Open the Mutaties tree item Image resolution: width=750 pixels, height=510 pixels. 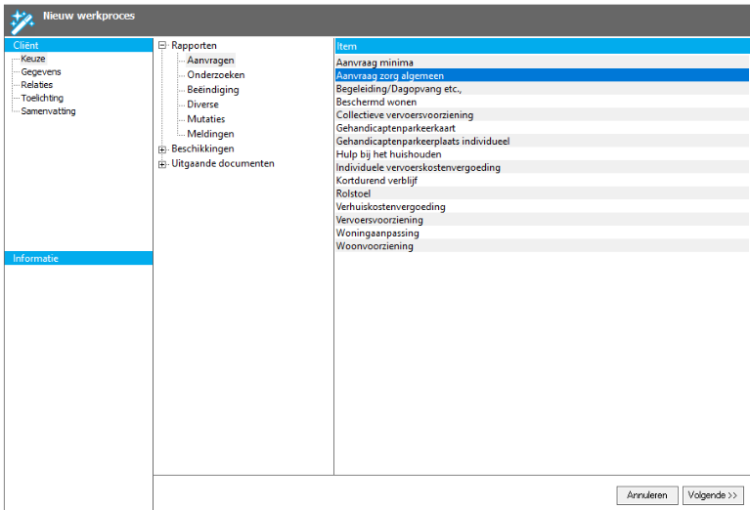(x=205, y=119)
